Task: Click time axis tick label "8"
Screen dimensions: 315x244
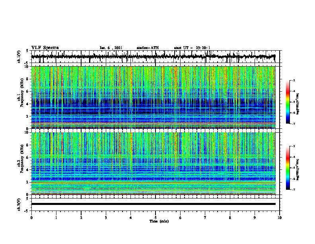Action: point(230,218)
